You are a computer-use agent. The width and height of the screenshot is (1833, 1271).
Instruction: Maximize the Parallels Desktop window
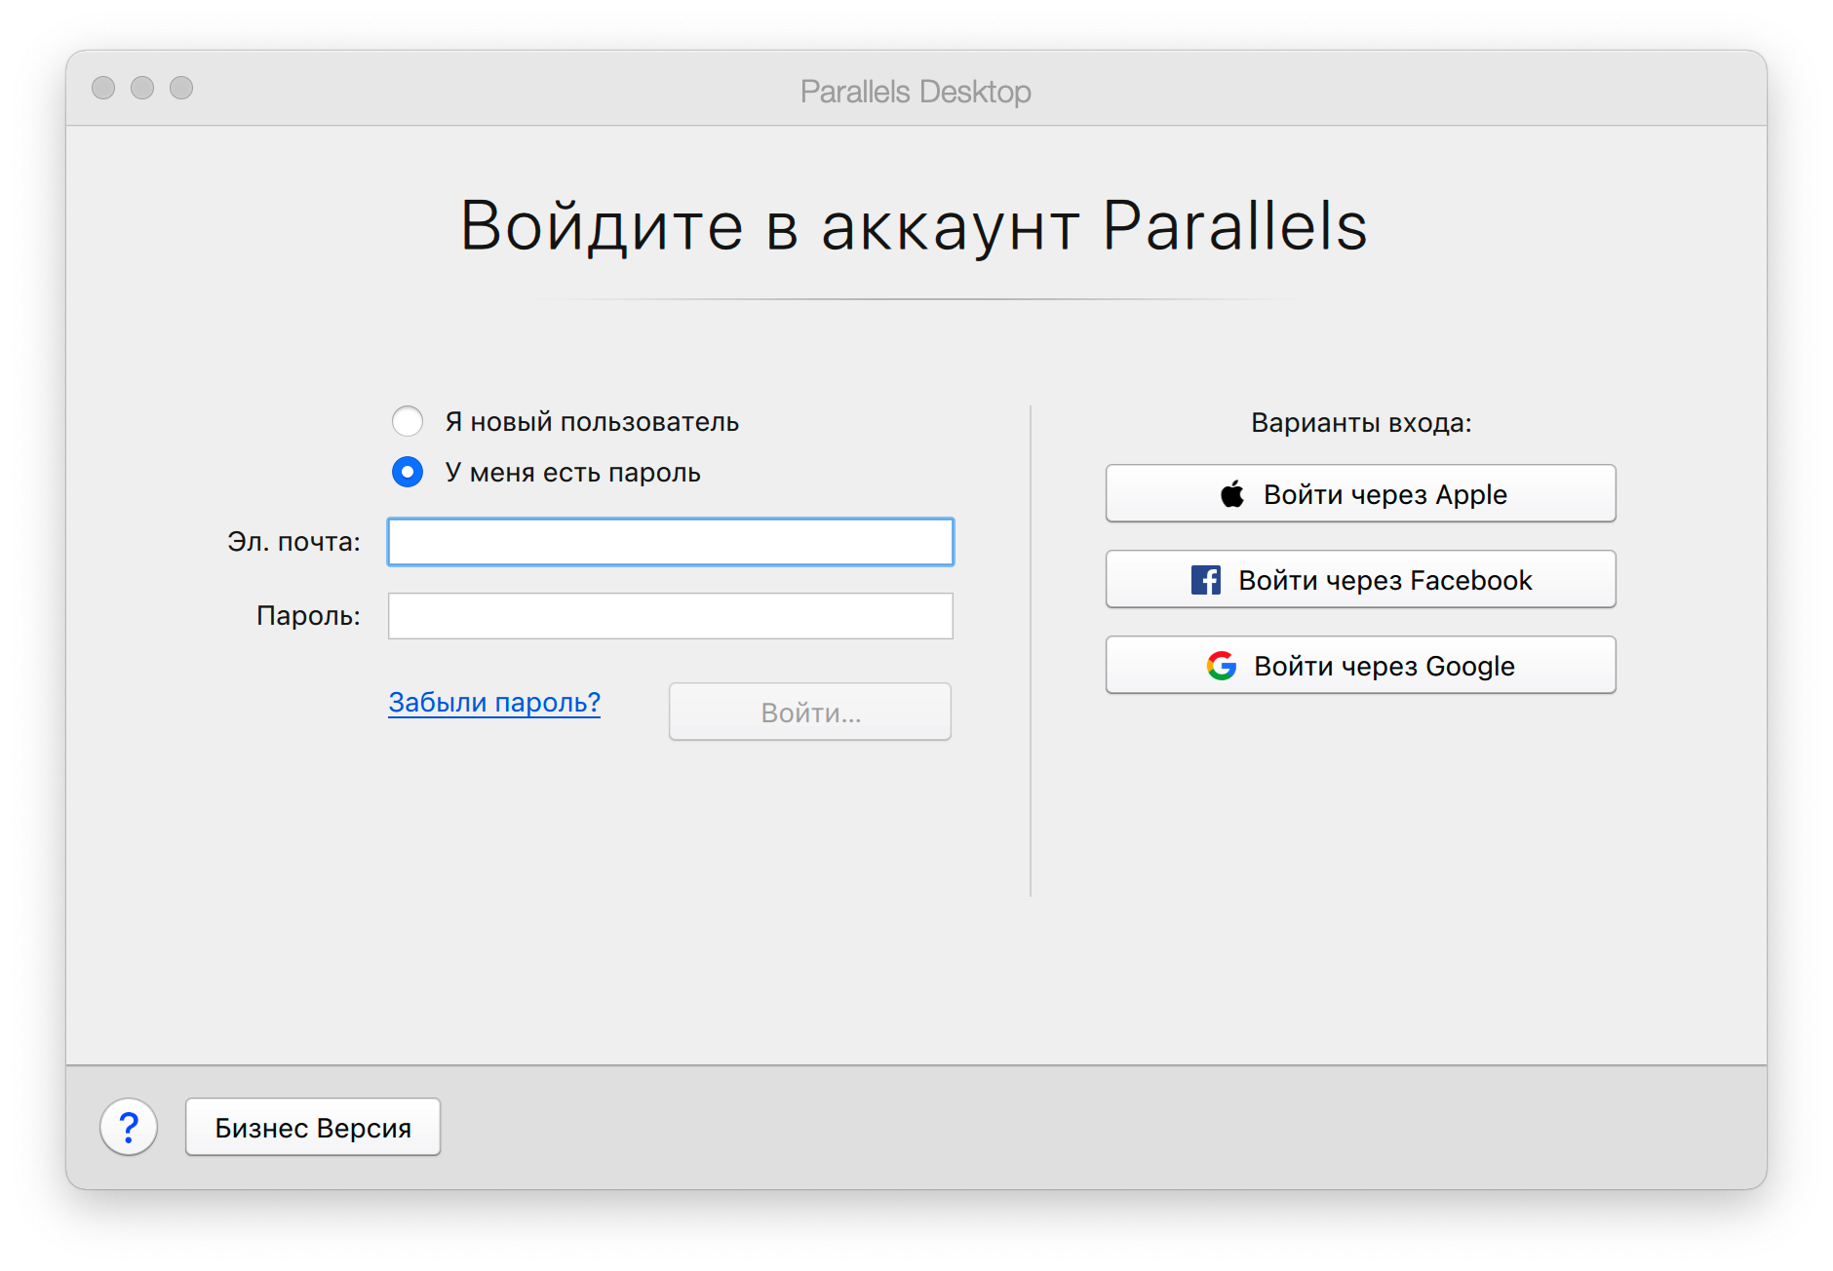coord(181,88)
